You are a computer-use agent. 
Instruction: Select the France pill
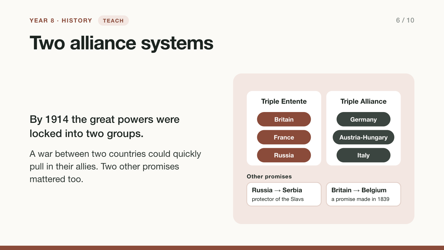click(x=284, y=137)
